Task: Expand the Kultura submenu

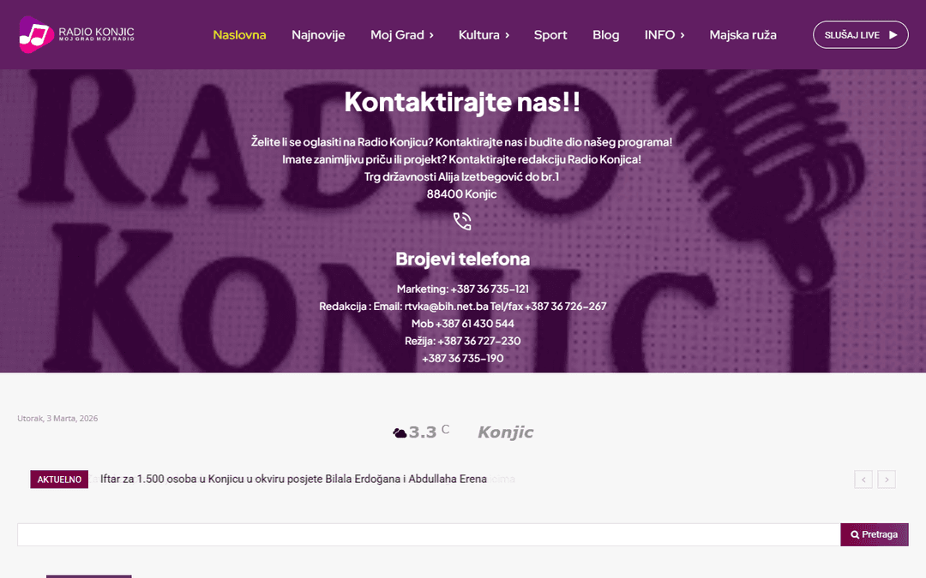Action: click(484, 35)
